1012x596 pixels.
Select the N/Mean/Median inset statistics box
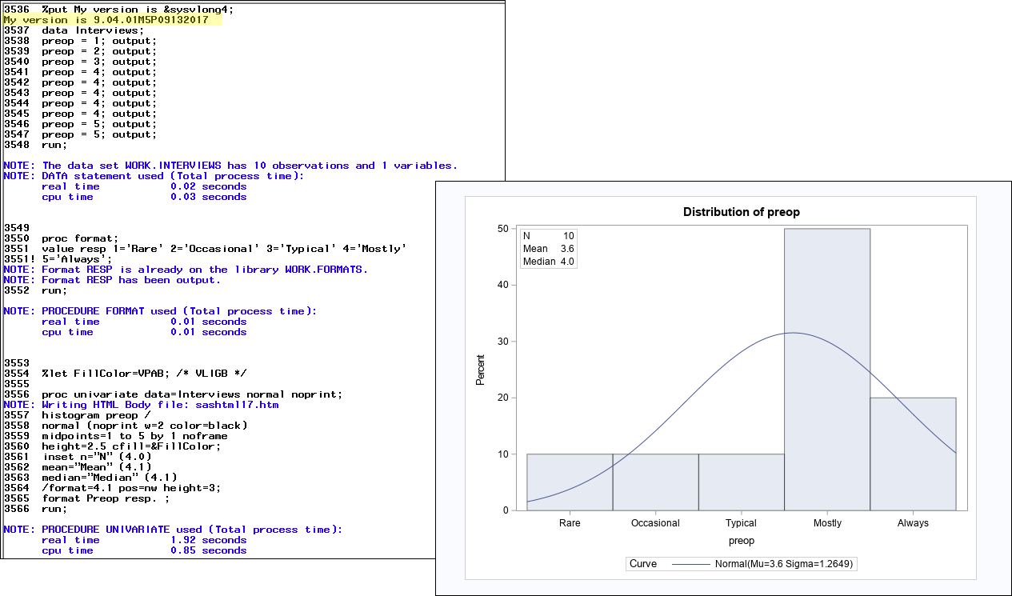pyautogui.click(x=549, y=249)
